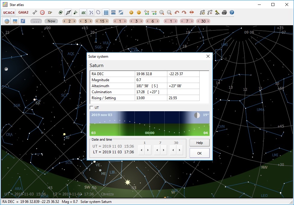Step forward on toolbar stepper 5
294x205 pixels.
click(91, 21)
